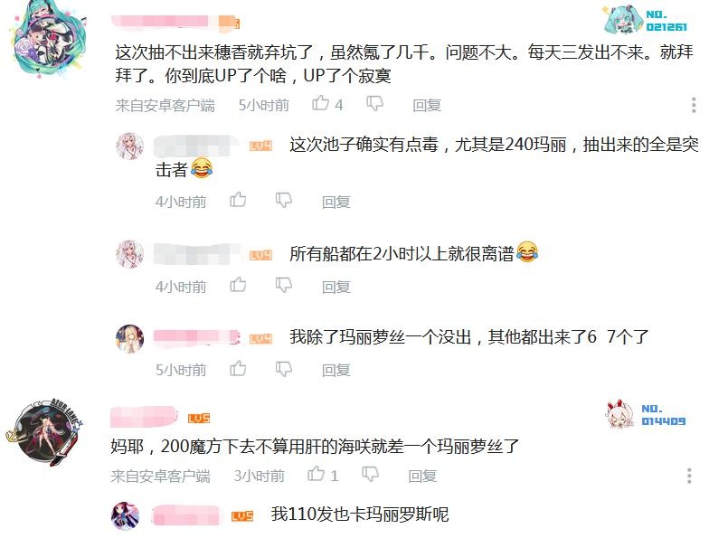Viewport: 709px width, 538px height.
Task: Like the reply mentioning 240玛丽
Action: point(238,200)
